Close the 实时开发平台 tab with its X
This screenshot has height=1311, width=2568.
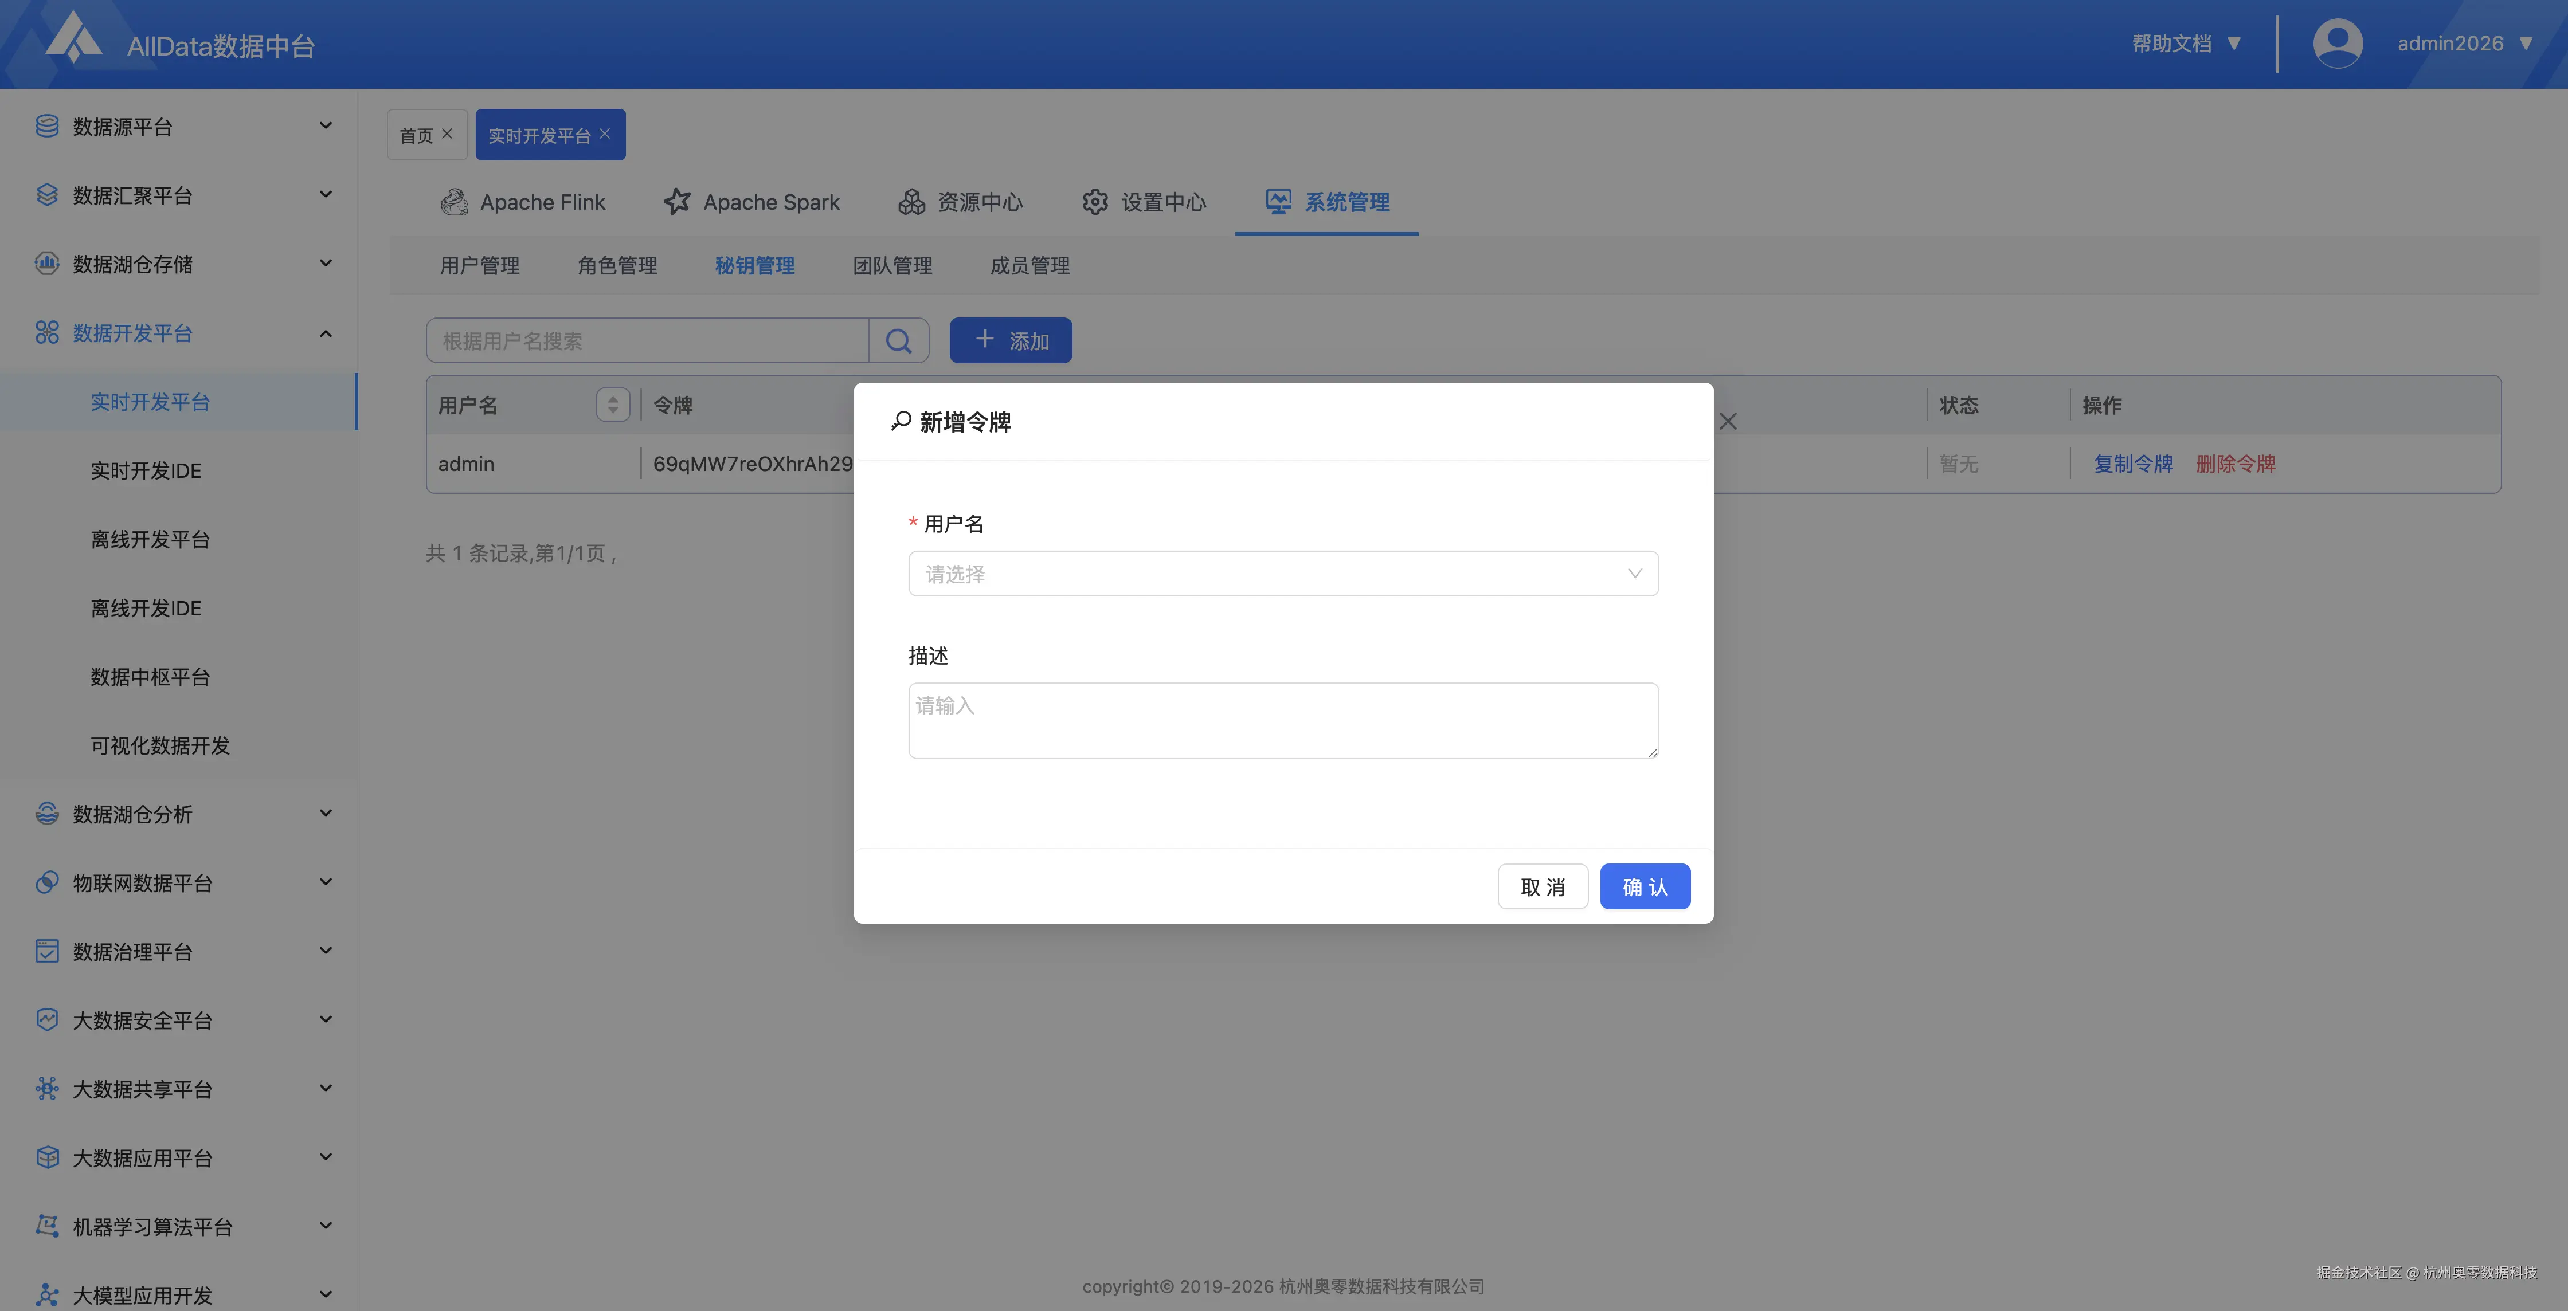pyautogui.click(x=604, y=134)
